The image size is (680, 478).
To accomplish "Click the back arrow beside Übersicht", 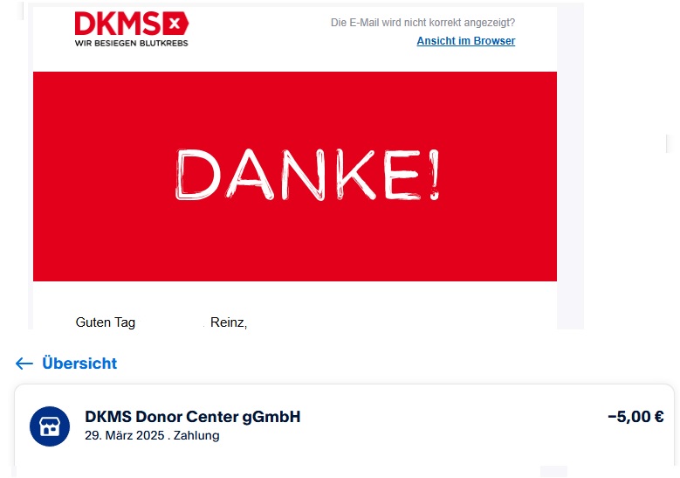I will (x=24, y=364).
